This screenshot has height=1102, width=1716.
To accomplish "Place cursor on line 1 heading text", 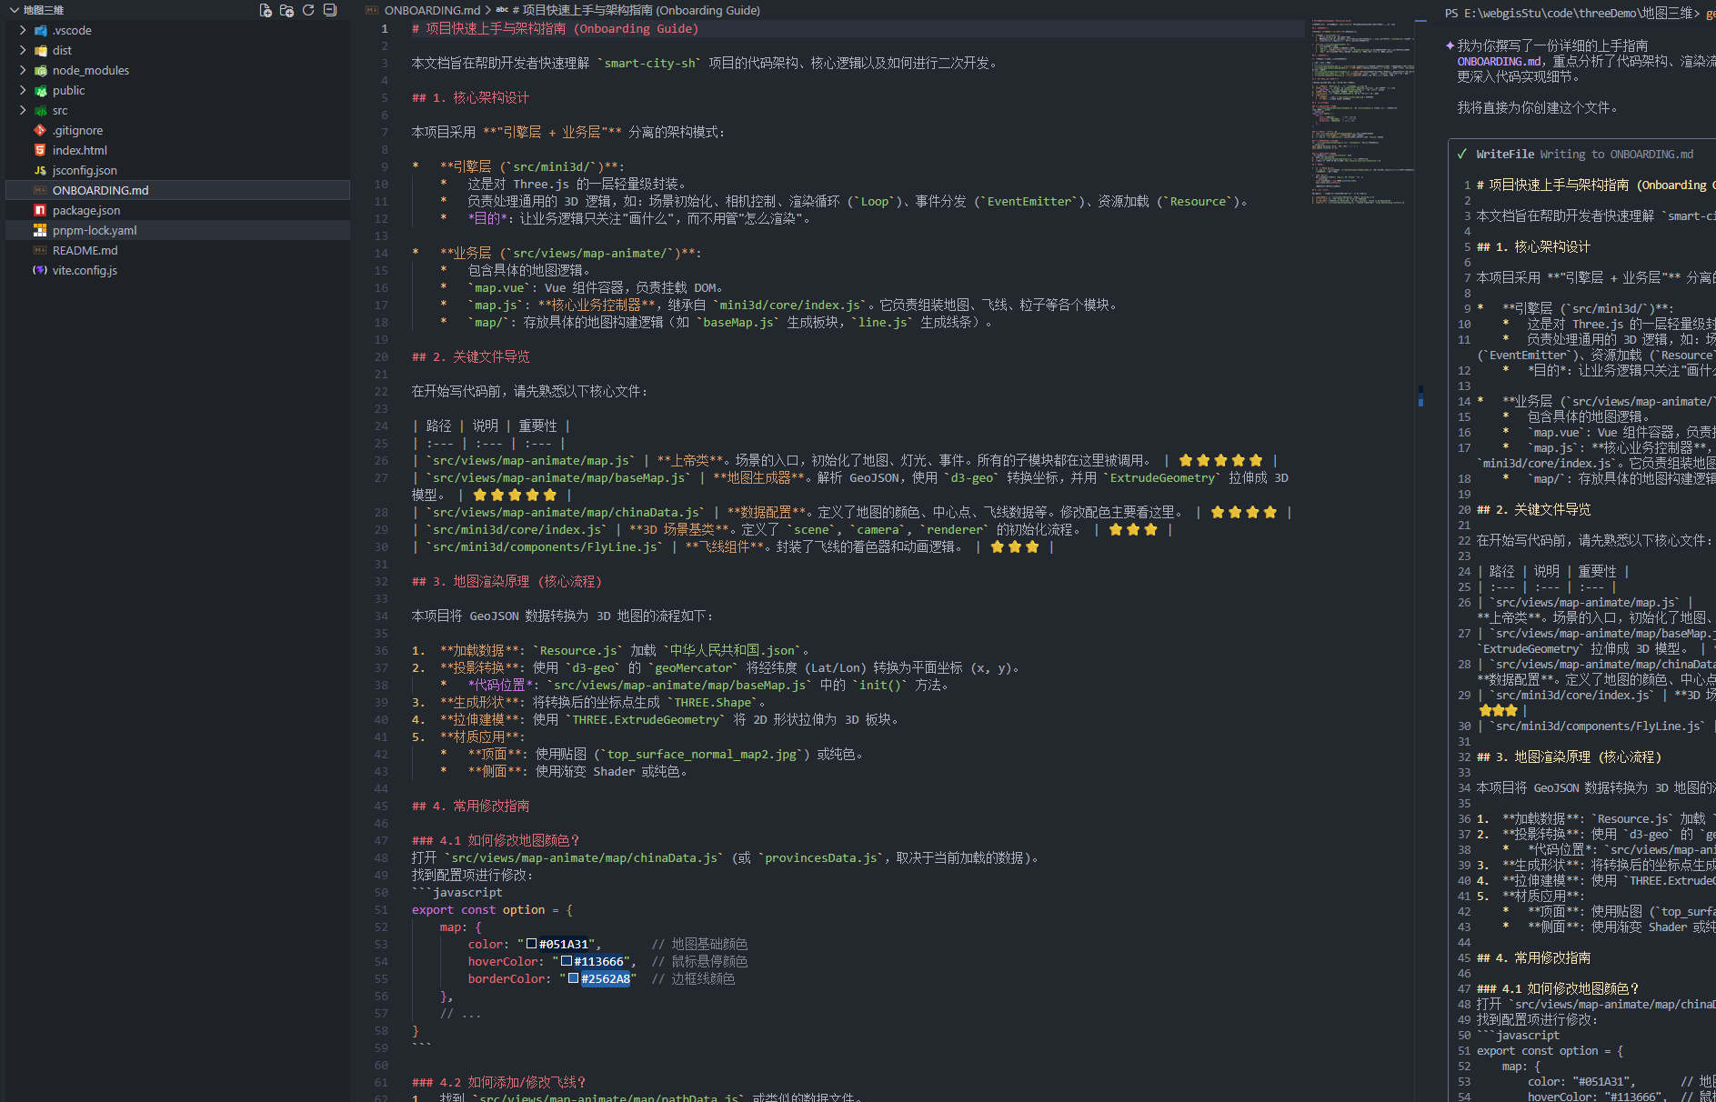I will (x=555, y=28).
